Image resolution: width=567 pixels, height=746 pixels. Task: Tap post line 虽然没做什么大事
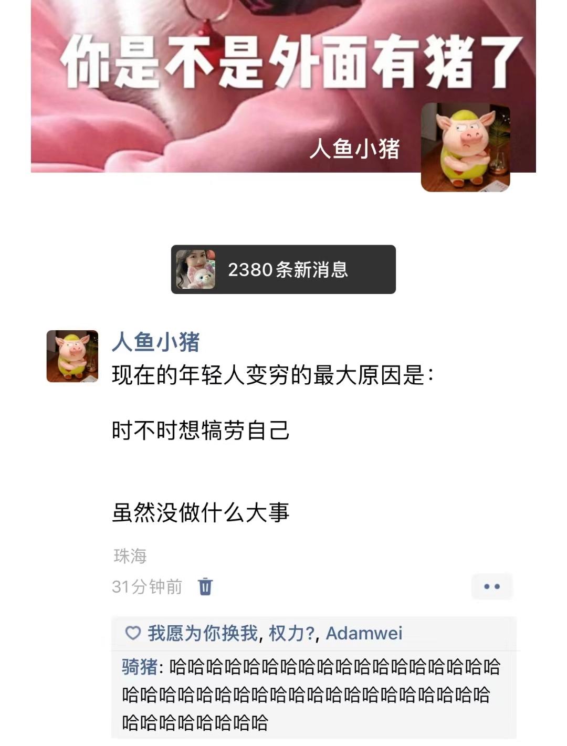coord(201,512)
